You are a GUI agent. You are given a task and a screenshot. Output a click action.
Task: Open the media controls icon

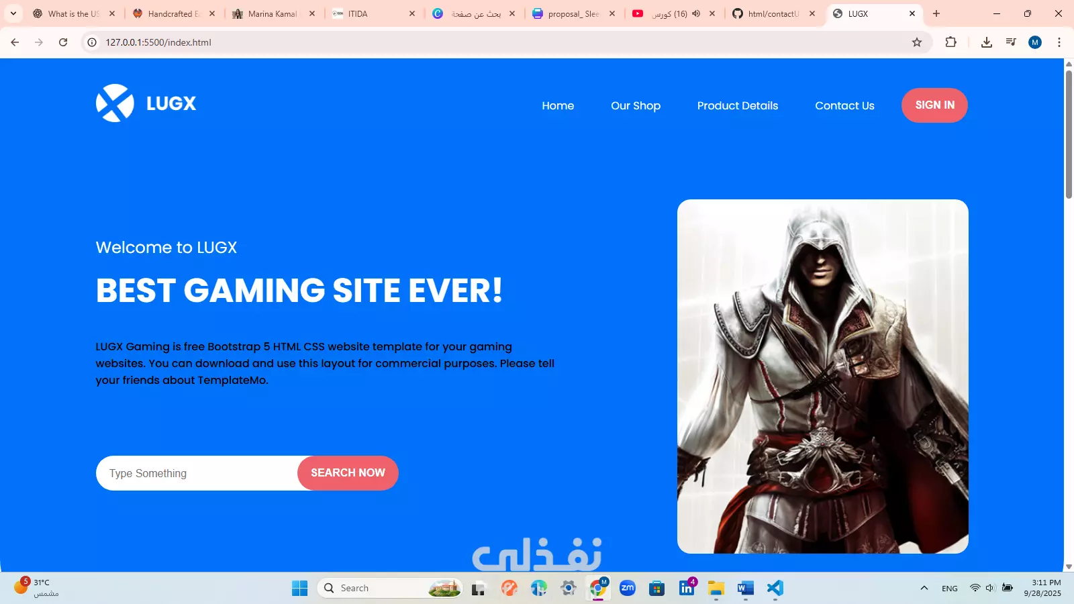pyautogui.click(x=1011, y=42)
